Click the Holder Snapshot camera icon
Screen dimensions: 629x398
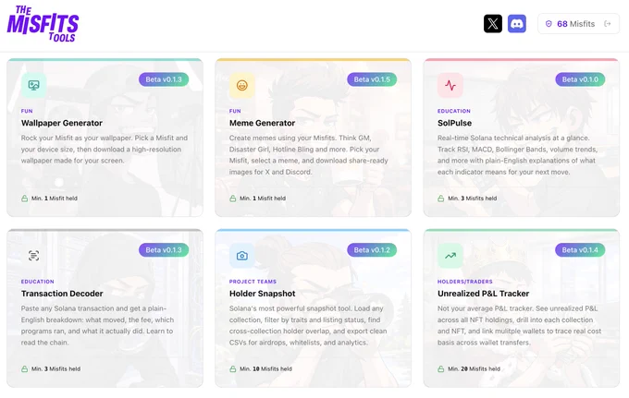242,256
